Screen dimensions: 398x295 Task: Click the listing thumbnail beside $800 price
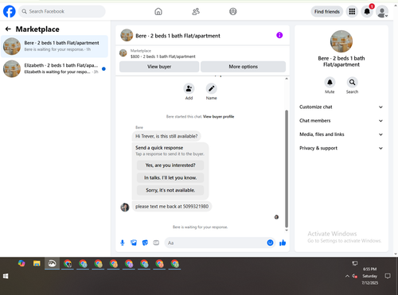[123, 53]
